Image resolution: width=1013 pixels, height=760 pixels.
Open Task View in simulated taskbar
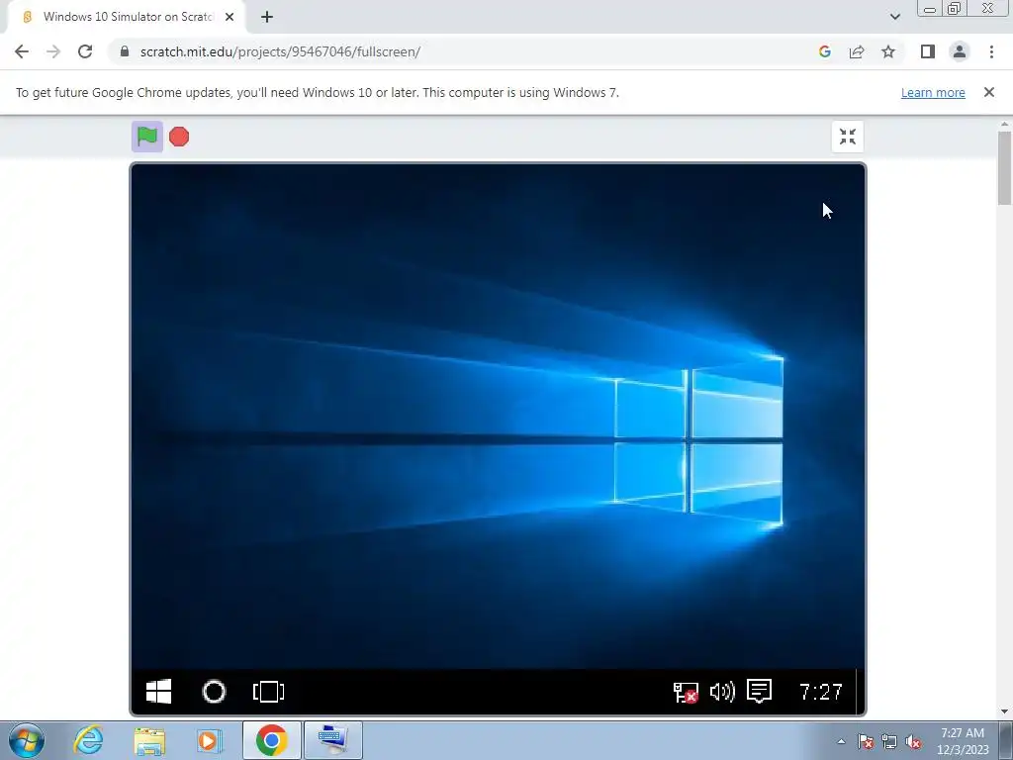269,692
